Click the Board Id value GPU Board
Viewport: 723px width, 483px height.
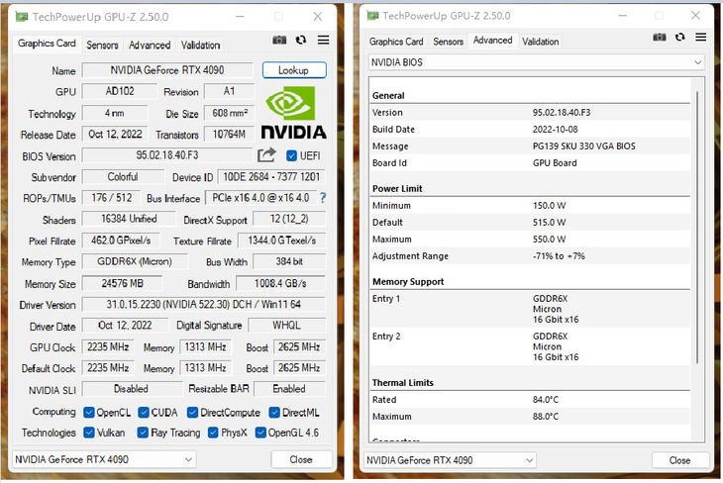click(555, 163)
